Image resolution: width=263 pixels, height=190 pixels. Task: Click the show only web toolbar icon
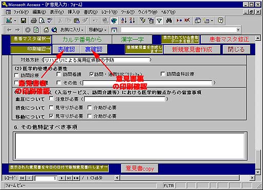pos(114,30)
